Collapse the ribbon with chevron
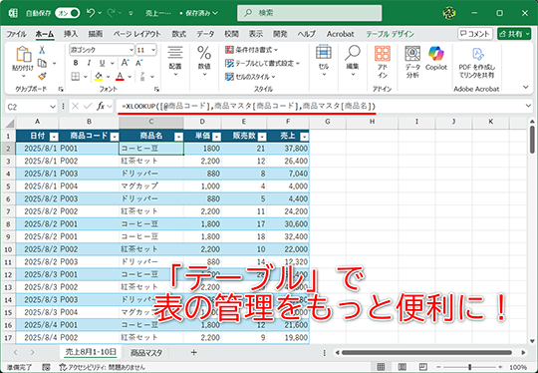 pos(525,87)
